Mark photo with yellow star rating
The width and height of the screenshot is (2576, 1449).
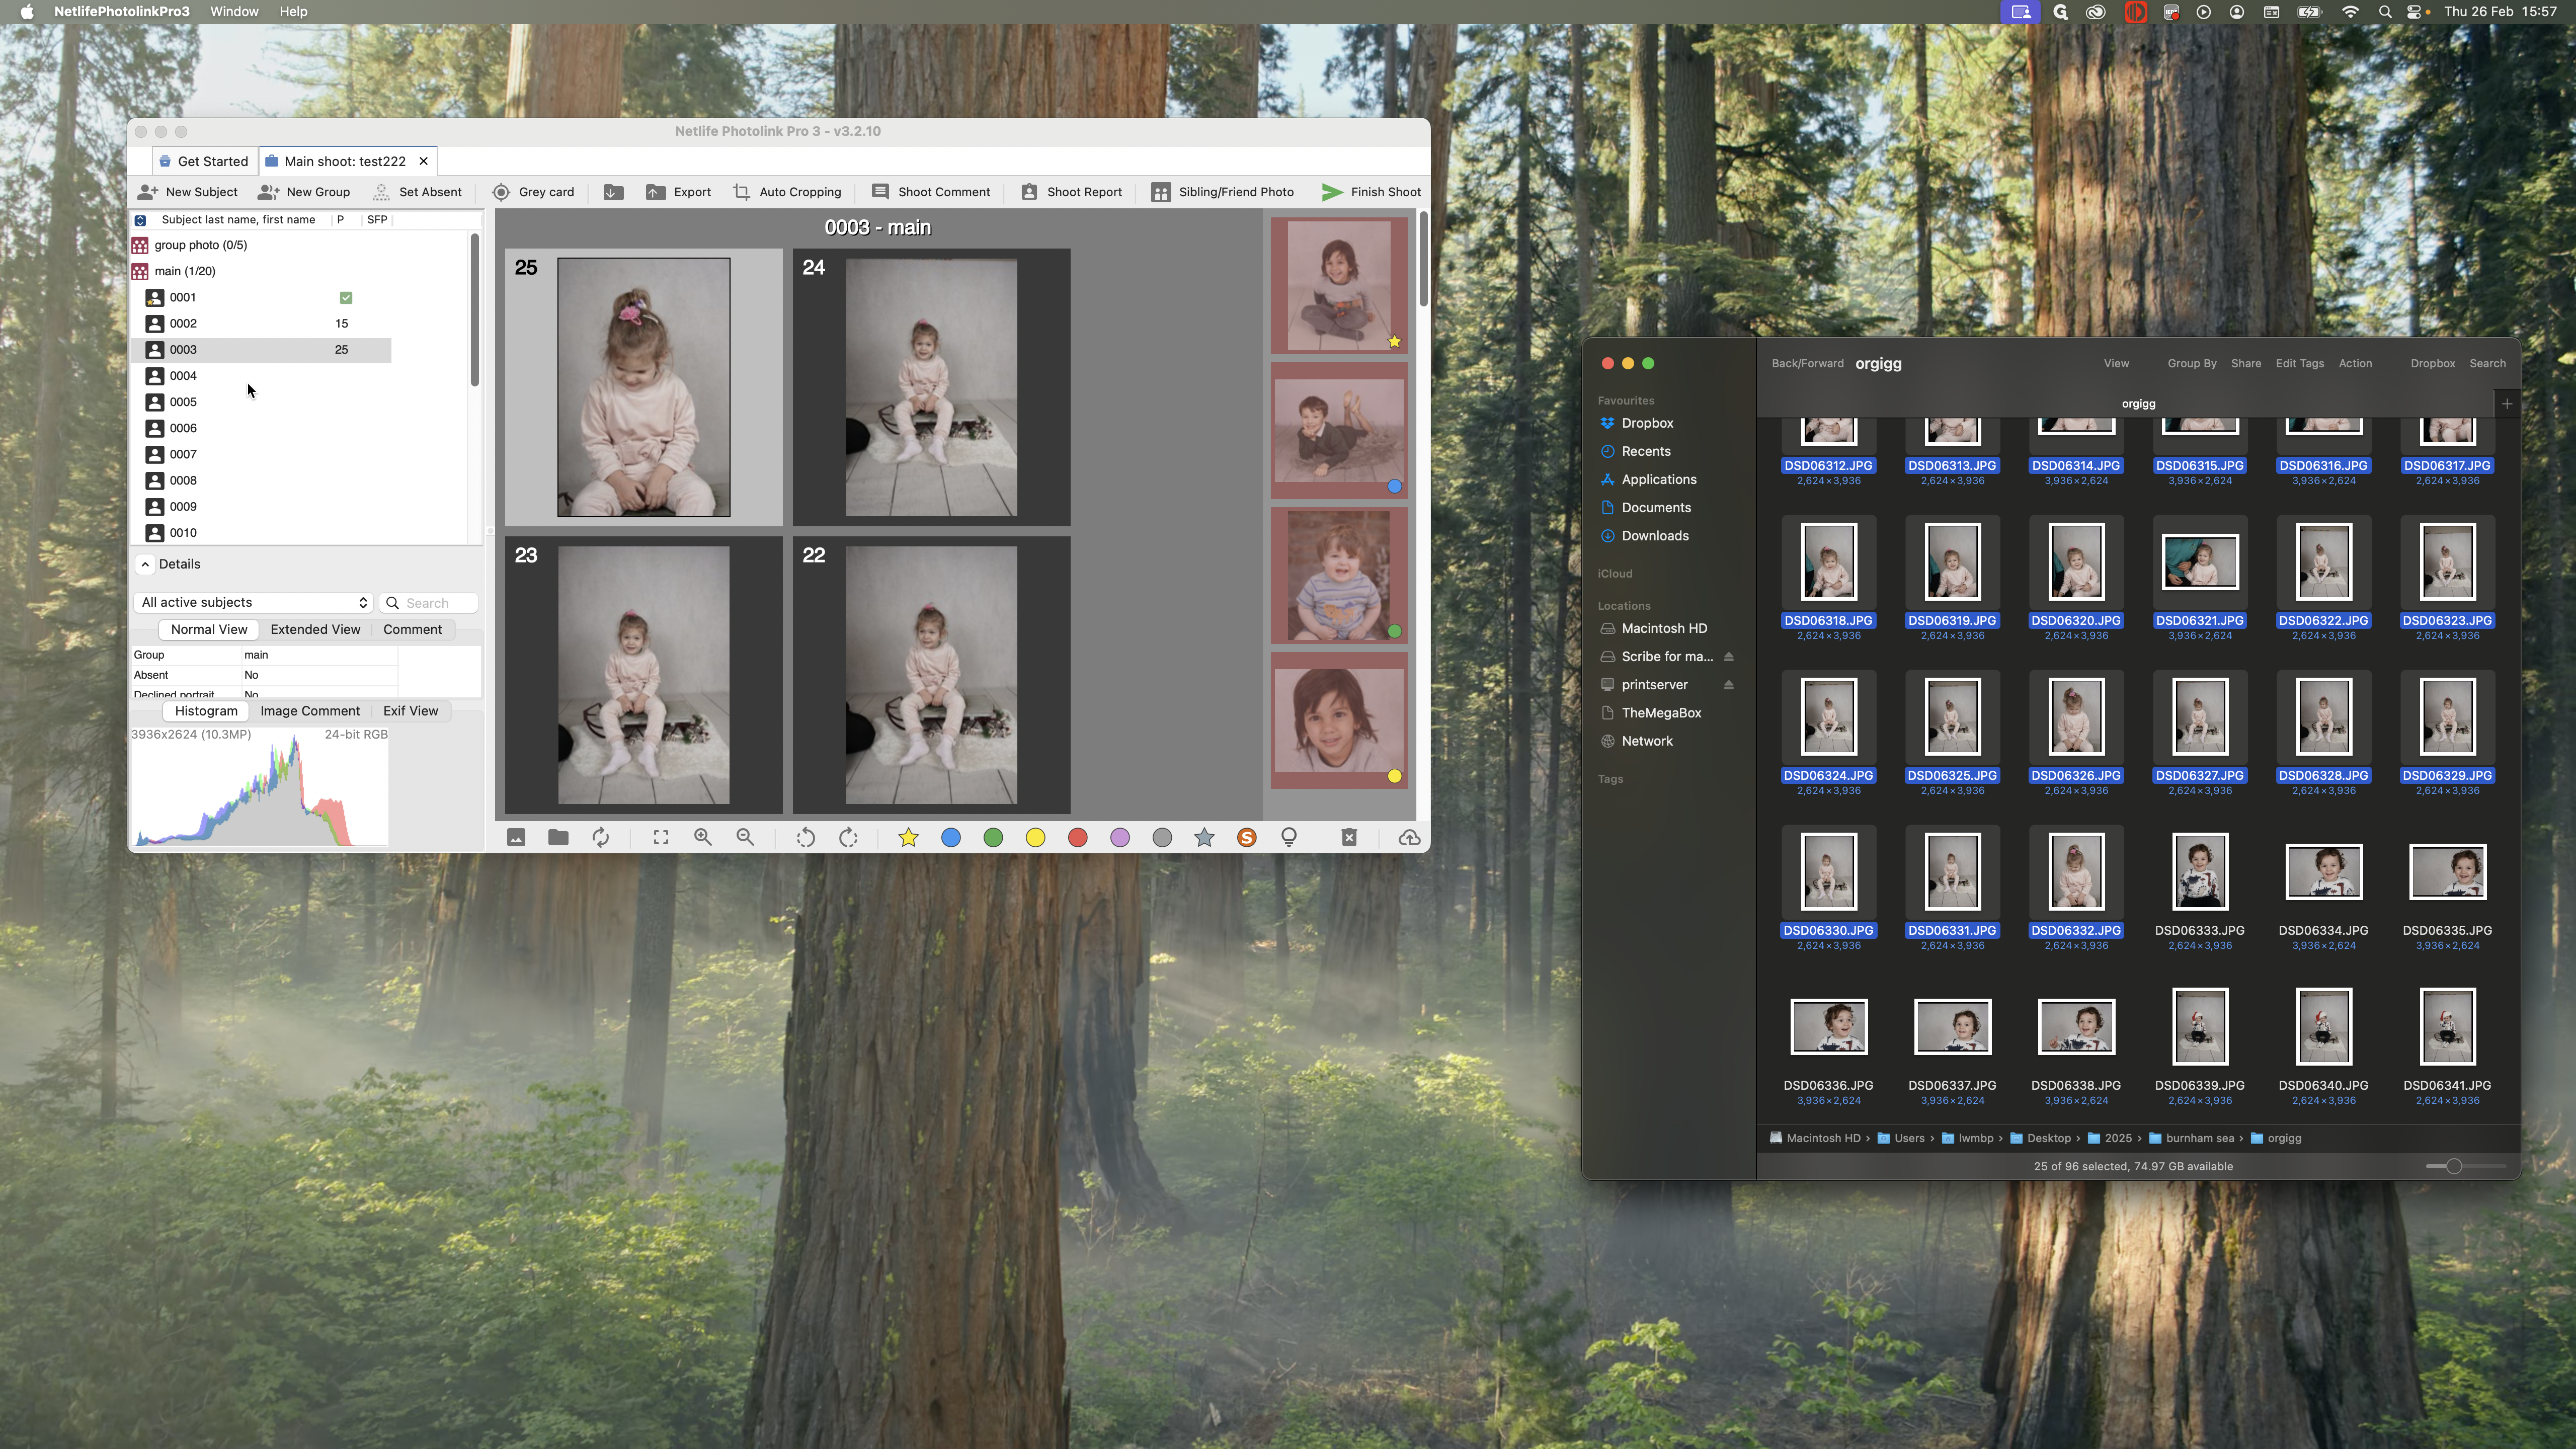908,837
